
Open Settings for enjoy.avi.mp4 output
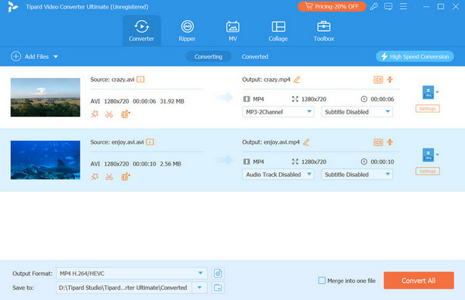[x=428, y=172]
